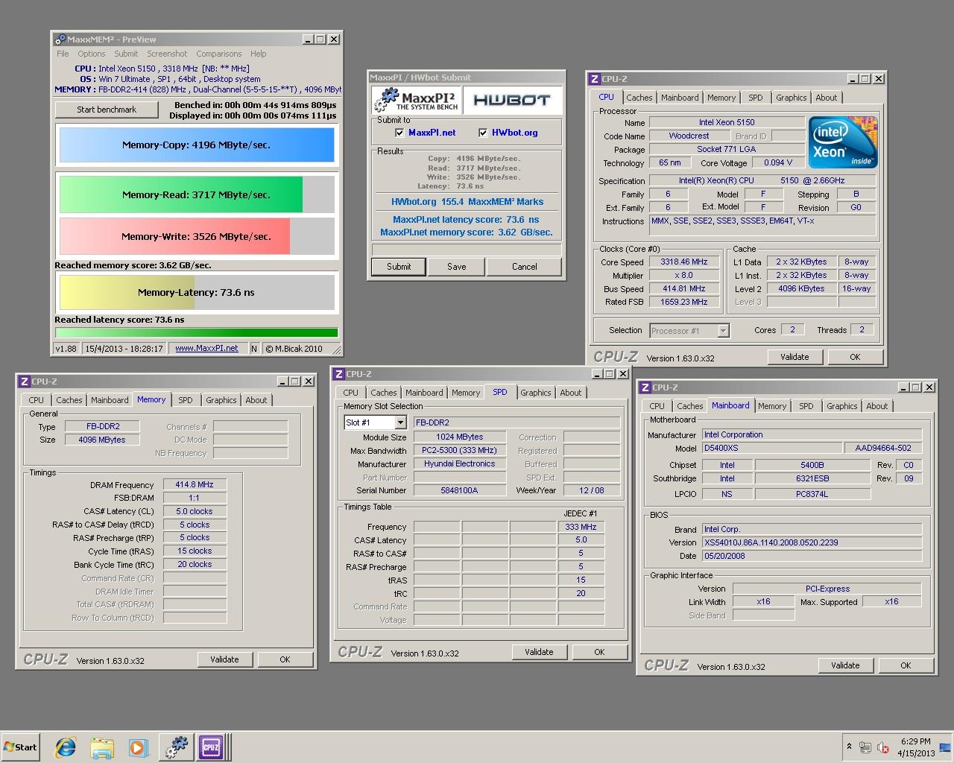The height and width of the screenshot is (763, 954).
Task: Click the Memory-Copy result bar
Action: [197, 145]
